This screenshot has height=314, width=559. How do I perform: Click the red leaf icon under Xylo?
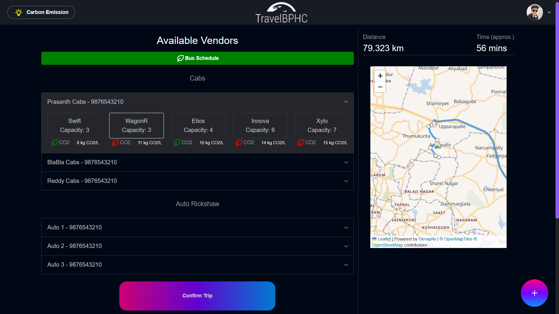click(301, 143)
